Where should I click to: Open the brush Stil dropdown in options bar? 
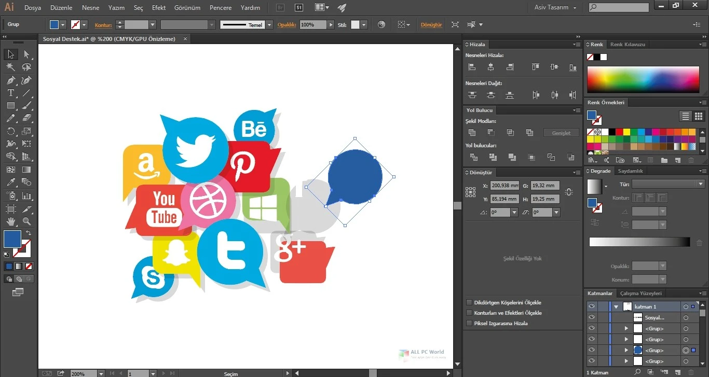362,24
